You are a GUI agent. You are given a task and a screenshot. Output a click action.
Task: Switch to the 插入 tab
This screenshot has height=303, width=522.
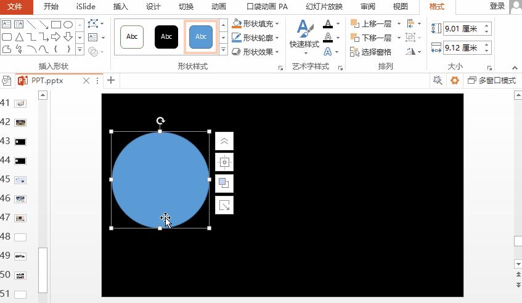click(x=121, y=7)
